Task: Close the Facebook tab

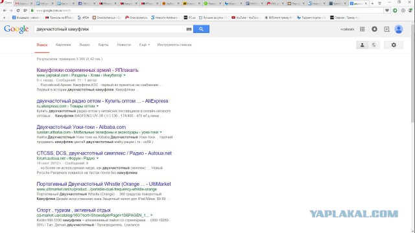Action: click(x=95, y=3)
